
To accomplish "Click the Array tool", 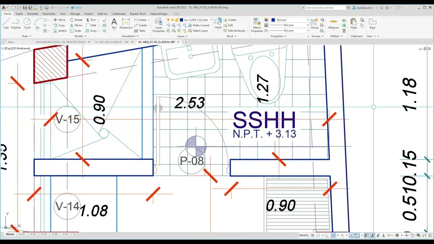I will point(91,31).
